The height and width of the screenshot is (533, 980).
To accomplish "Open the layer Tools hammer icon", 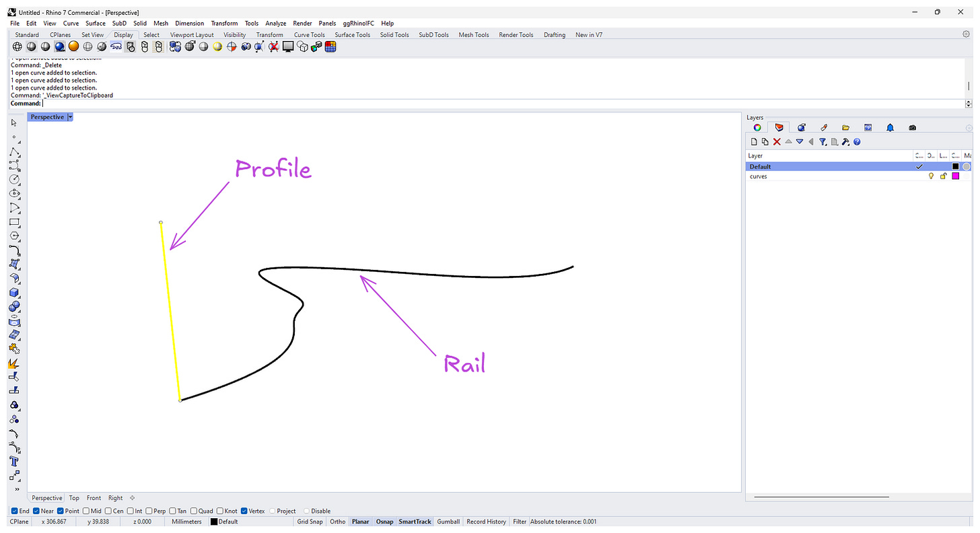I will pos(845,142).
